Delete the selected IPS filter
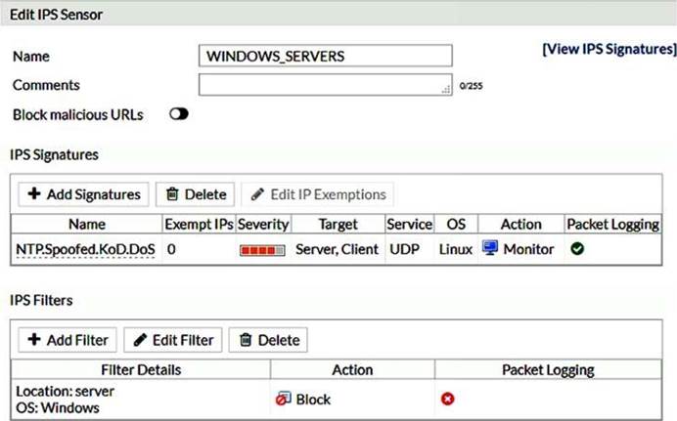The width and height of the screenshot is (677, 421). 268,340
